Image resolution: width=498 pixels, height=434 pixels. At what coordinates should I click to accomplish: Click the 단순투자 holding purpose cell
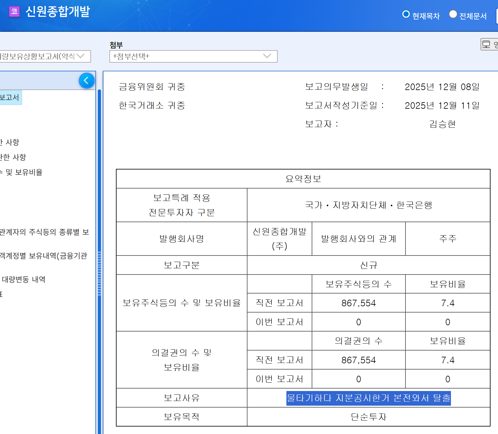[x=368, y=417]
